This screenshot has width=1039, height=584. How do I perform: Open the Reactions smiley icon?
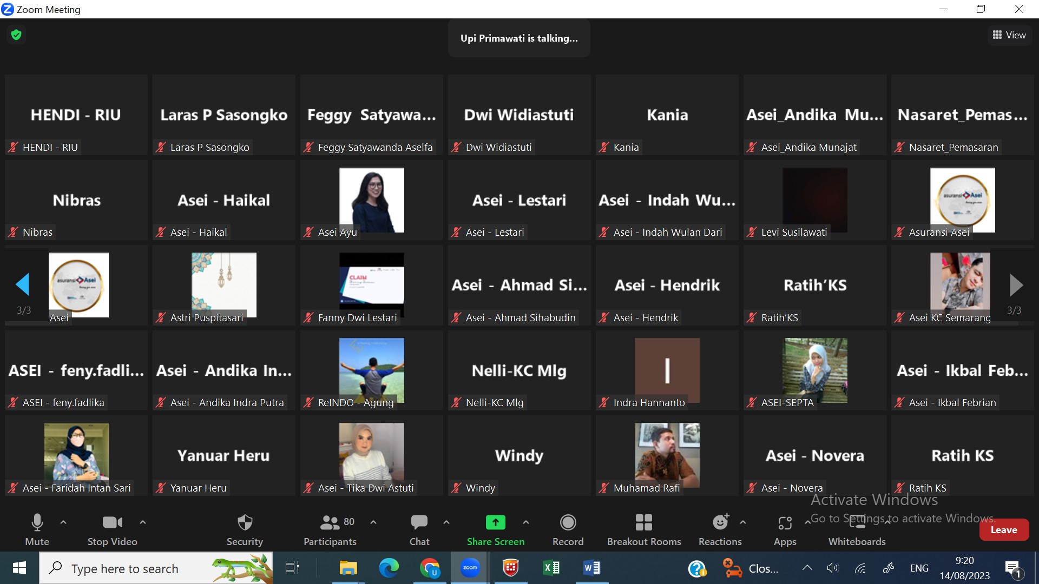click(720, 522)
